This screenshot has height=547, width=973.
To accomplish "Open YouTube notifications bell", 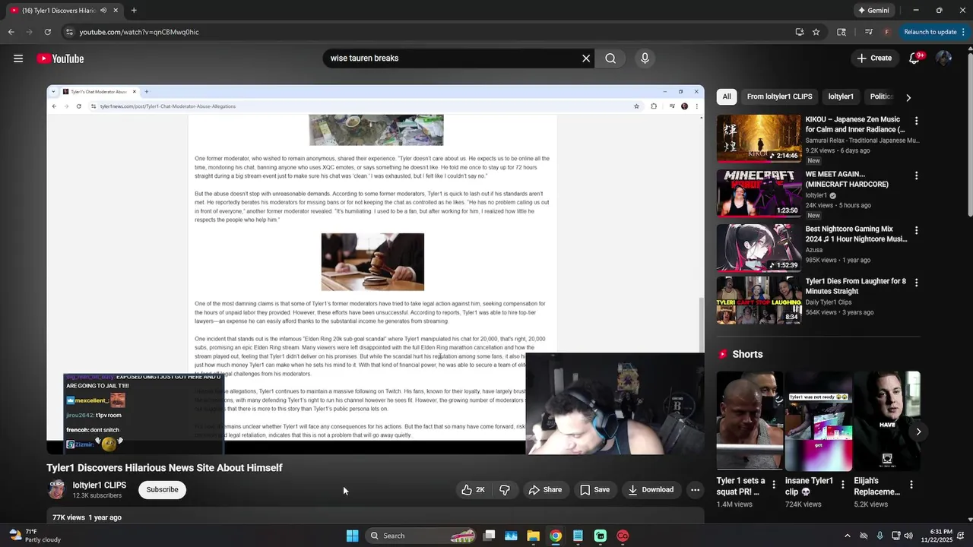I will 914,58.
